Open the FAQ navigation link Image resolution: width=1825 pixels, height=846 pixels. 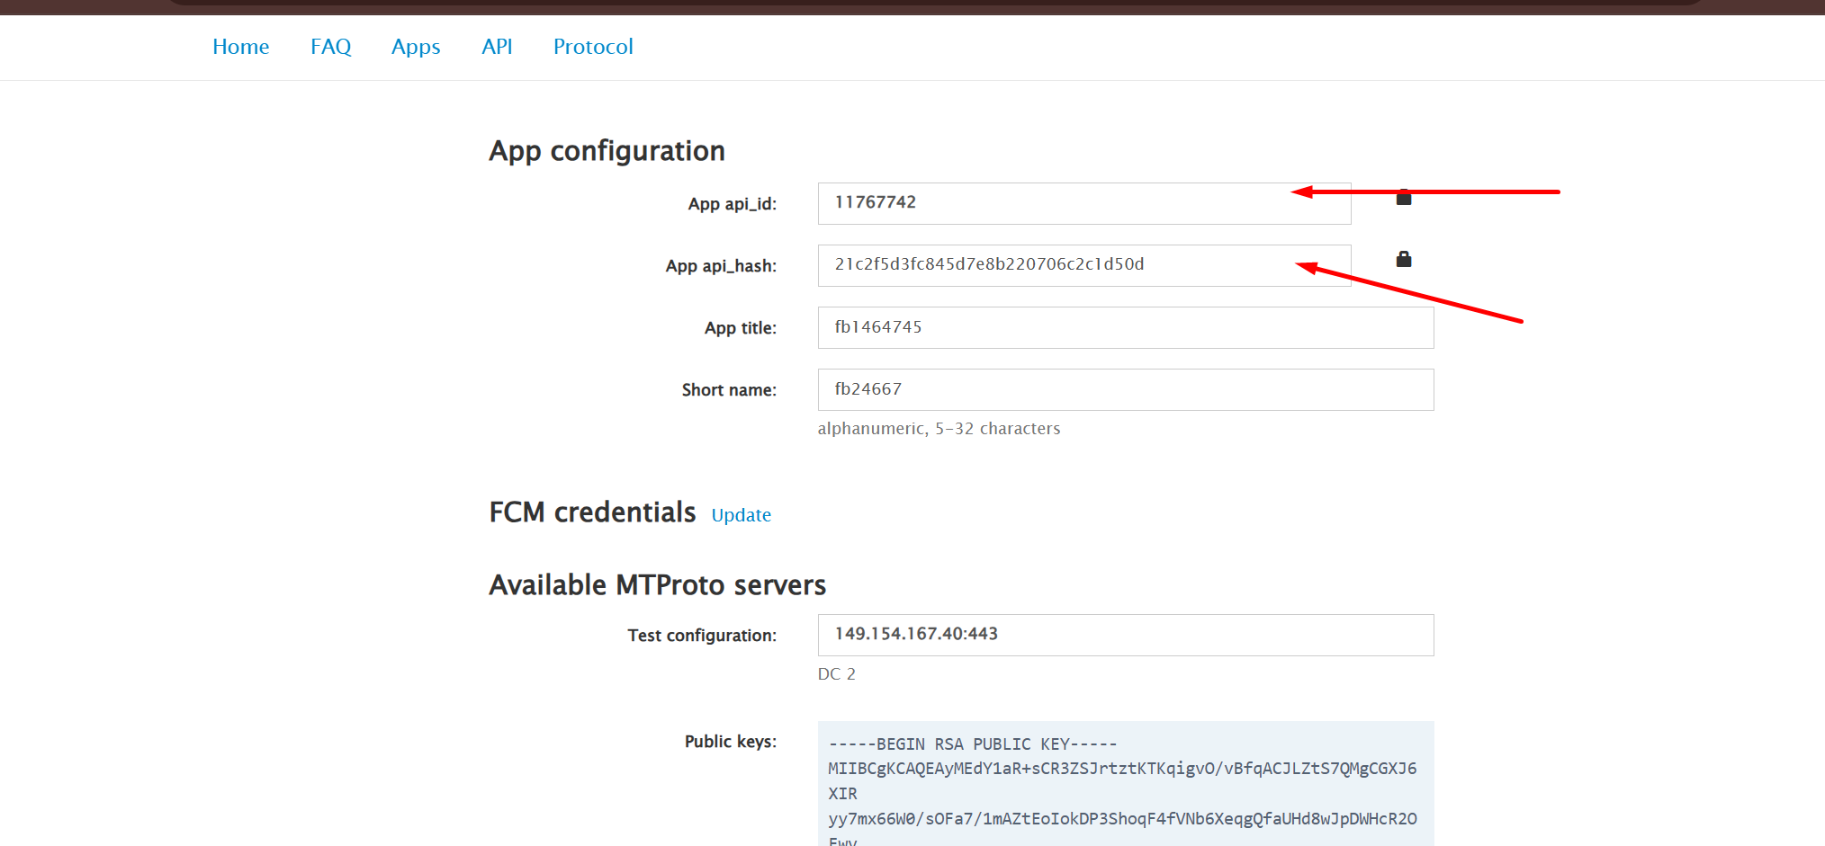click(x=330, y=47)
